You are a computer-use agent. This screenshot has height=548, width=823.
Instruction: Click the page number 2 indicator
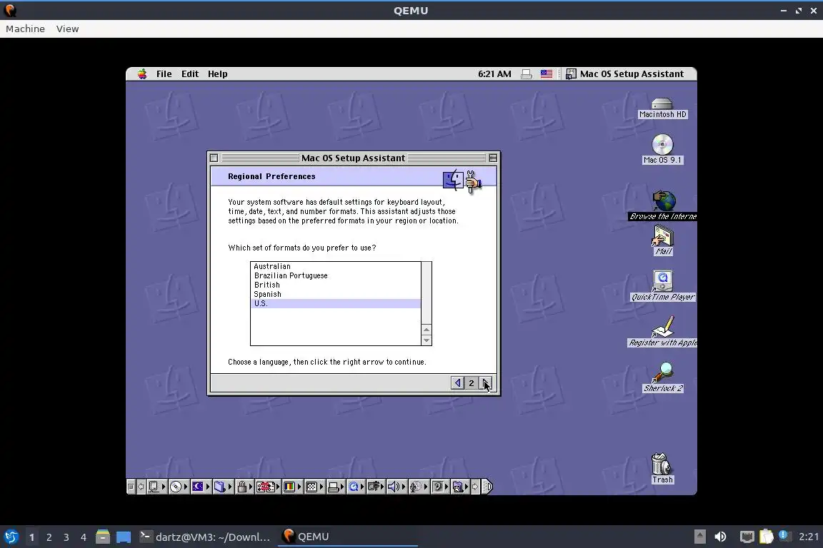point(472,382)
